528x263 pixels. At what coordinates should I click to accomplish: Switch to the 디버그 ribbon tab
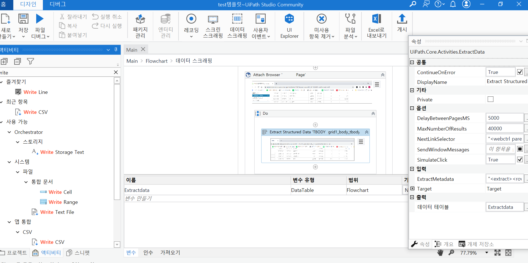click(x=58, y=4)
